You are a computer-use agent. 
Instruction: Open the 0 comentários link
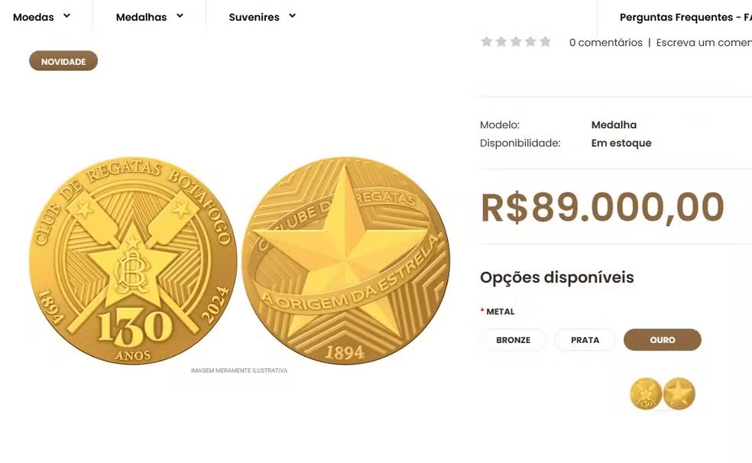point(605,43)
